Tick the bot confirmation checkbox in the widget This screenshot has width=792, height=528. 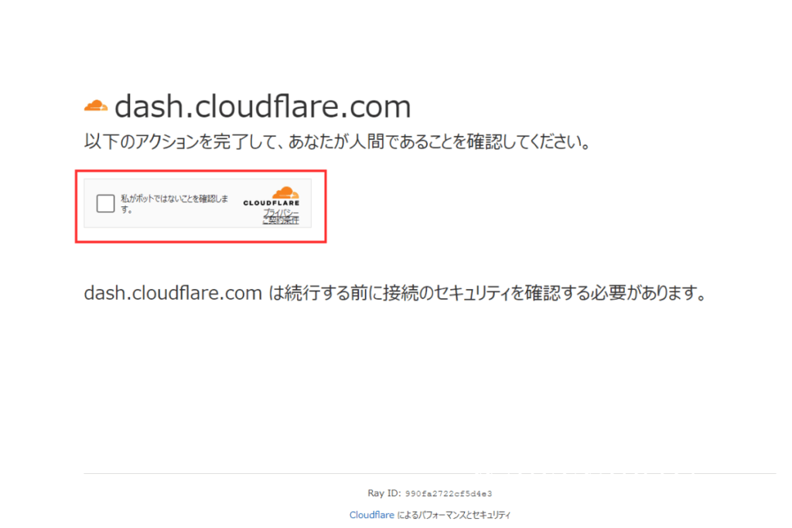click(x=104, y=203)
